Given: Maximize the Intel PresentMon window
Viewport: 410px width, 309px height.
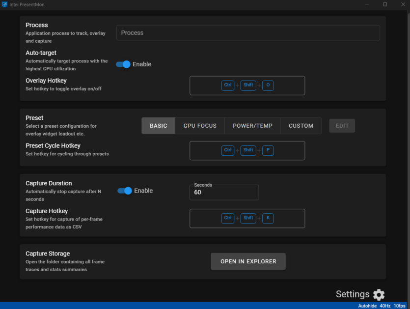Looking at the screenshot, I should coord(385,4).
